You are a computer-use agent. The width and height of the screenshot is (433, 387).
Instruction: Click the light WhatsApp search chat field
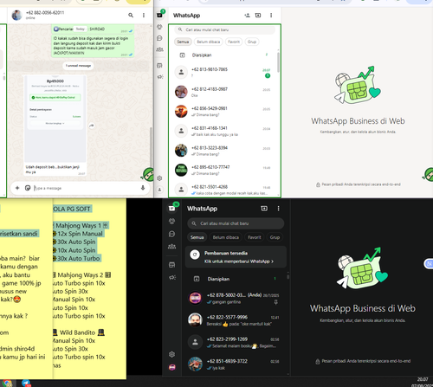coord(224,29)
